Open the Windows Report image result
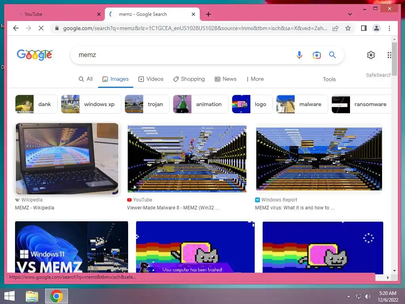This screenshot has width=405, height=304. tap(319, 159)
